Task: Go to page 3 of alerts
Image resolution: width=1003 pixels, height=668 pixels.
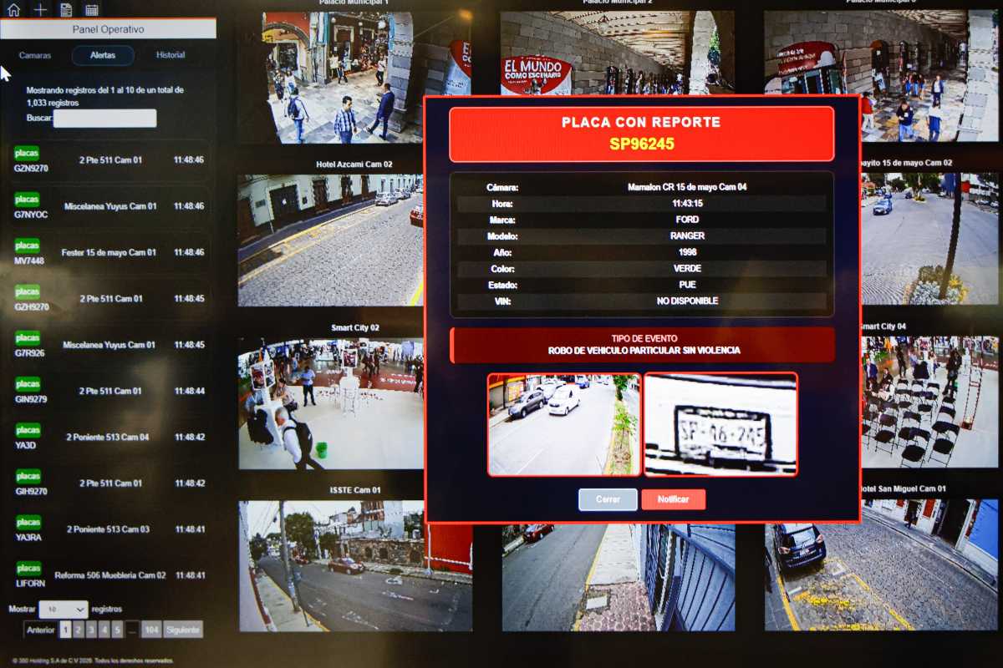Action: tap(92, 630)
